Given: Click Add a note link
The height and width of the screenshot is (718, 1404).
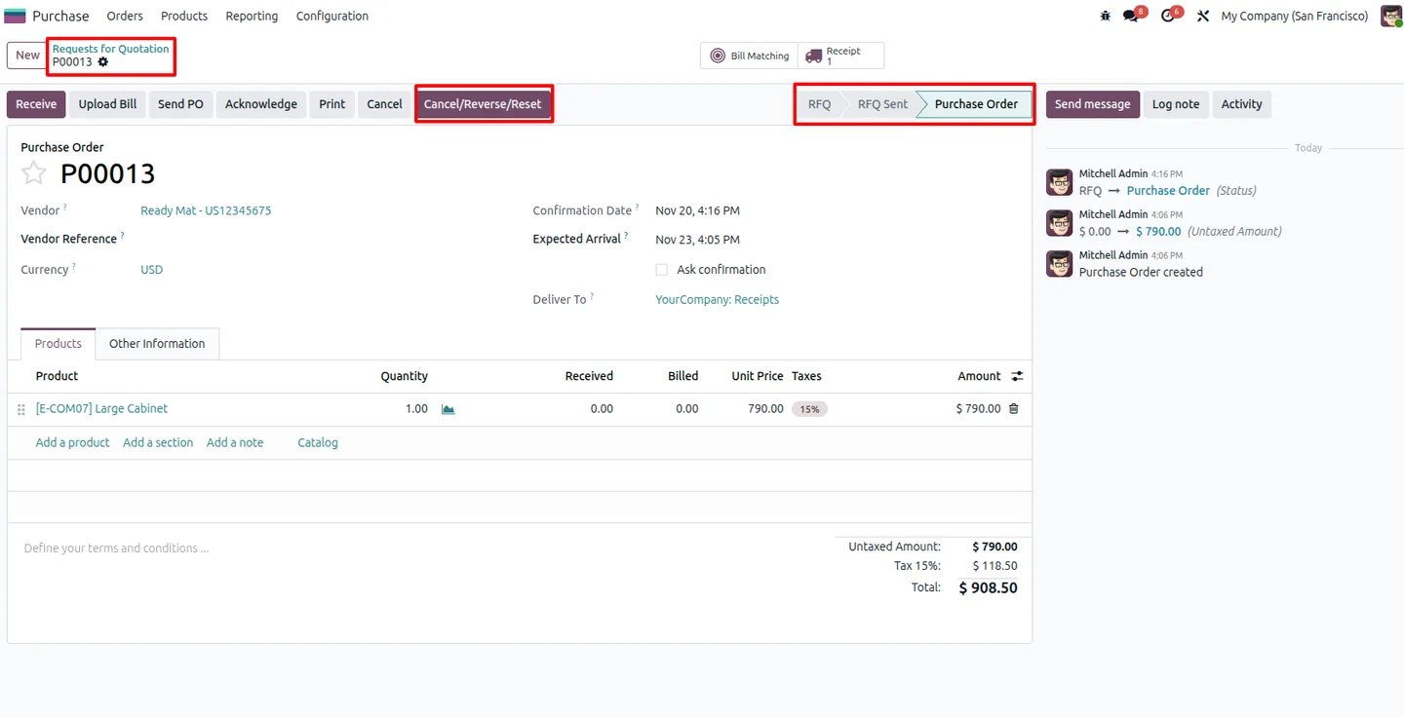Looking at the screenshot, I should pos(235,442).
